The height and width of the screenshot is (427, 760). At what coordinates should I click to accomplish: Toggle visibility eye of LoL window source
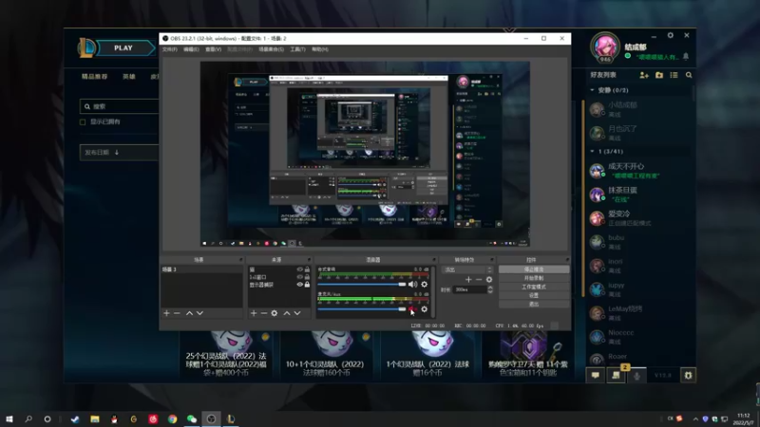click(299, 277)
